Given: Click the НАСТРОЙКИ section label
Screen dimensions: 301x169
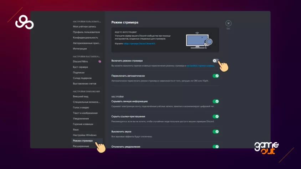Looking at the screenshot, I should tap(117, 97).
